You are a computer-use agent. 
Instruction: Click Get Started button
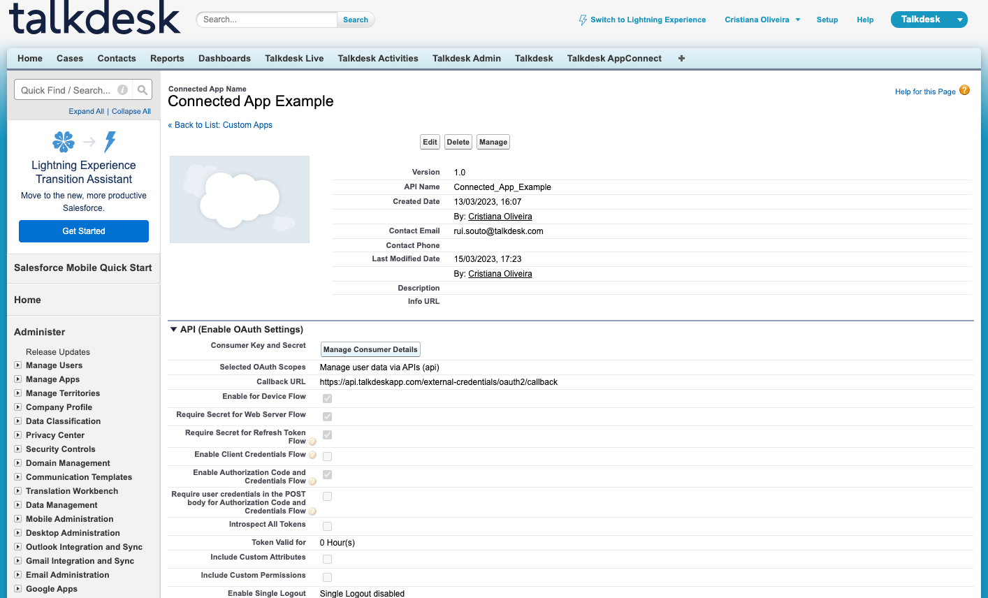pos(84,231)
